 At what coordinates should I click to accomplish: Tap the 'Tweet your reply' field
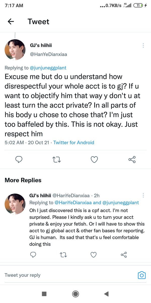63,275
